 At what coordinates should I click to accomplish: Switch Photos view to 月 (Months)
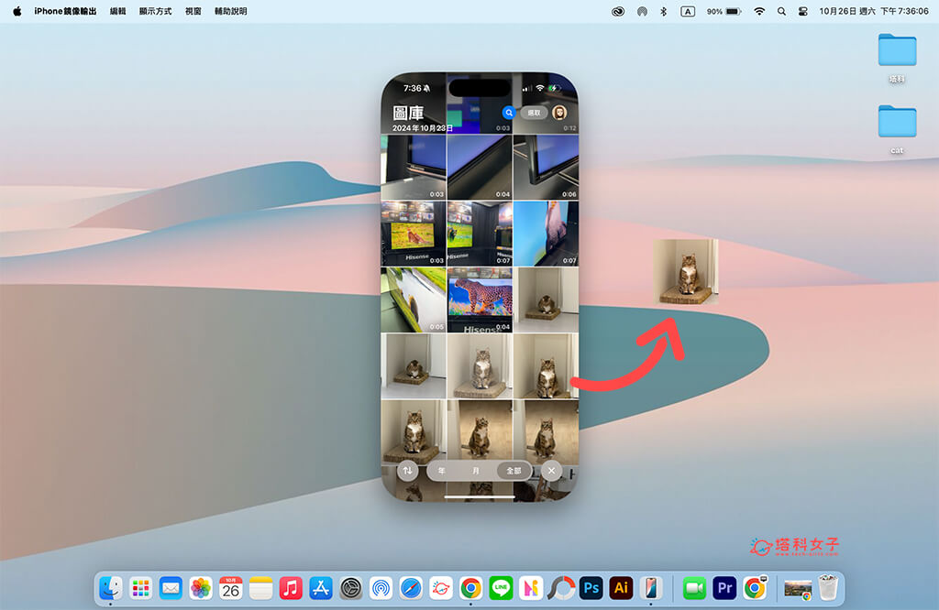coord(476,471)
